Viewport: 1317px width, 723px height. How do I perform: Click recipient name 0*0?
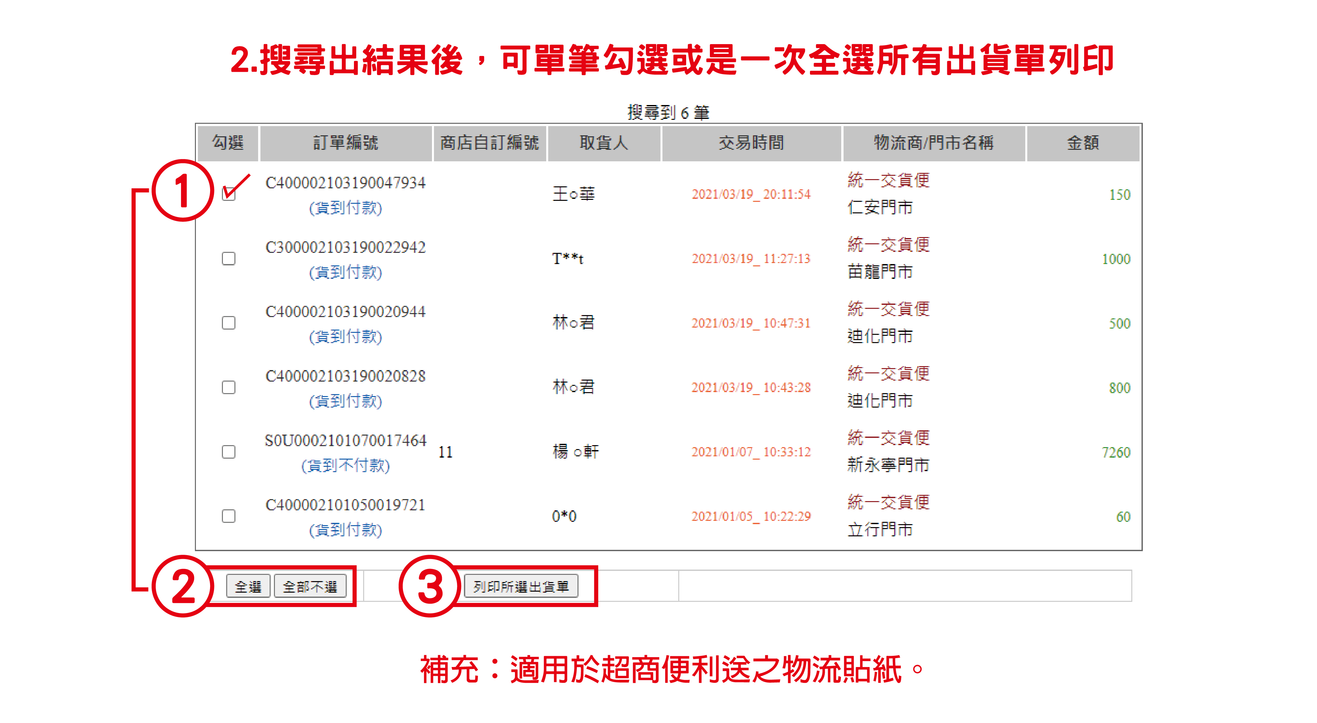pos(564,517)
